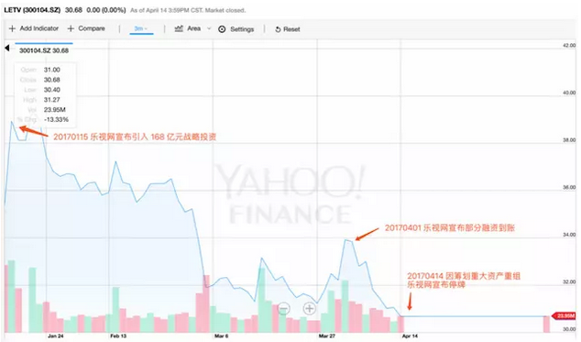
Task: Click the plus icon beside Add Indicator
Action: tap(12, 28)
